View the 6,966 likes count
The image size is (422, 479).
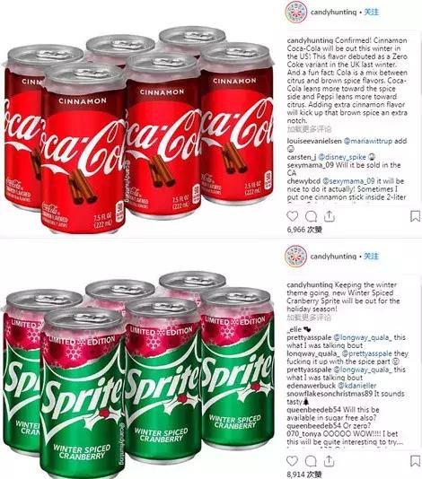point(304,230)
